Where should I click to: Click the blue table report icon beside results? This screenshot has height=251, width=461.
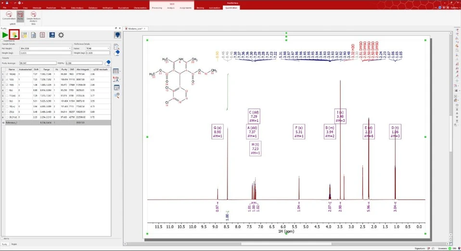(116, 87)
